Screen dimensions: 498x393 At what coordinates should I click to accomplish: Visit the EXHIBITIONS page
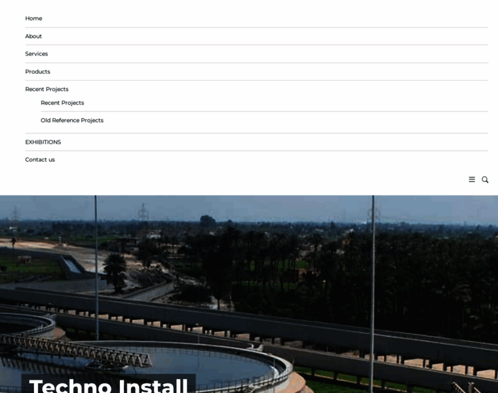click(x=43, y=142)
